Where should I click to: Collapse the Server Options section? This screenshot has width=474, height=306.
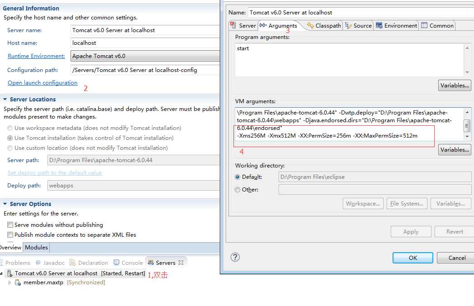coord(5,204)
